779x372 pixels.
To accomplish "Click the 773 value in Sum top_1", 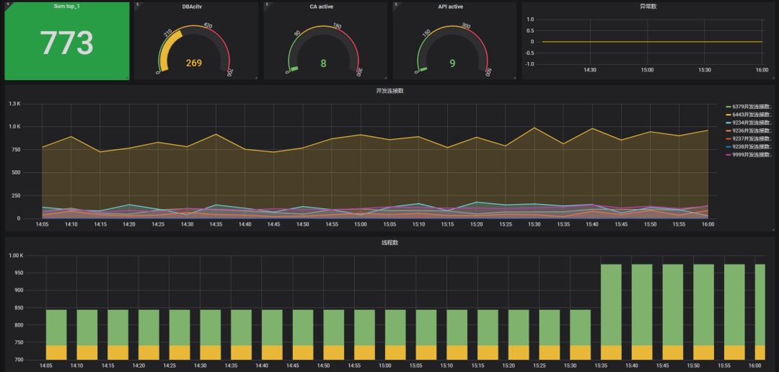I will (x=66, y=43).
